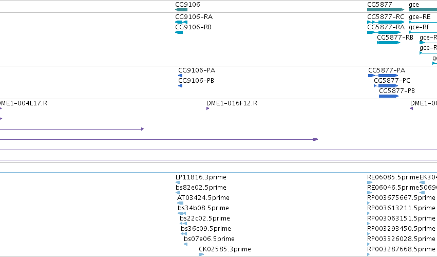Image resolution: width=437 pixels, height=257 pixels.
Task: Open the RE06085.5prime EST label
Action: 393,177
